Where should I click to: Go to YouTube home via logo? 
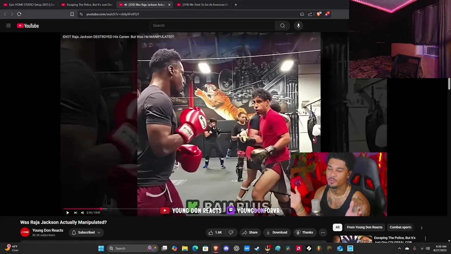(28, 26)
